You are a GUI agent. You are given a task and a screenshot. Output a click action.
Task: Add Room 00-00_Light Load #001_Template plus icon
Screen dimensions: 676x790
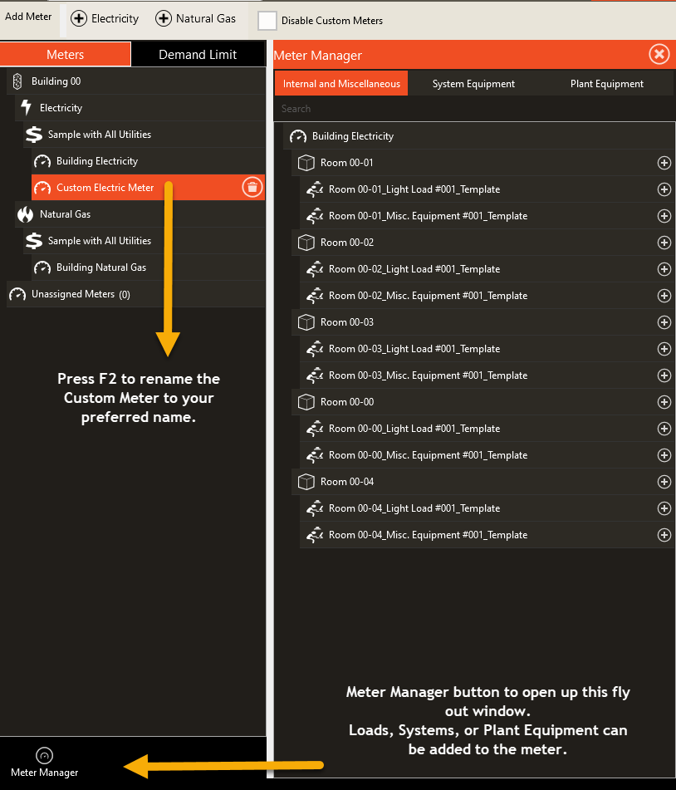click(664, 429)
